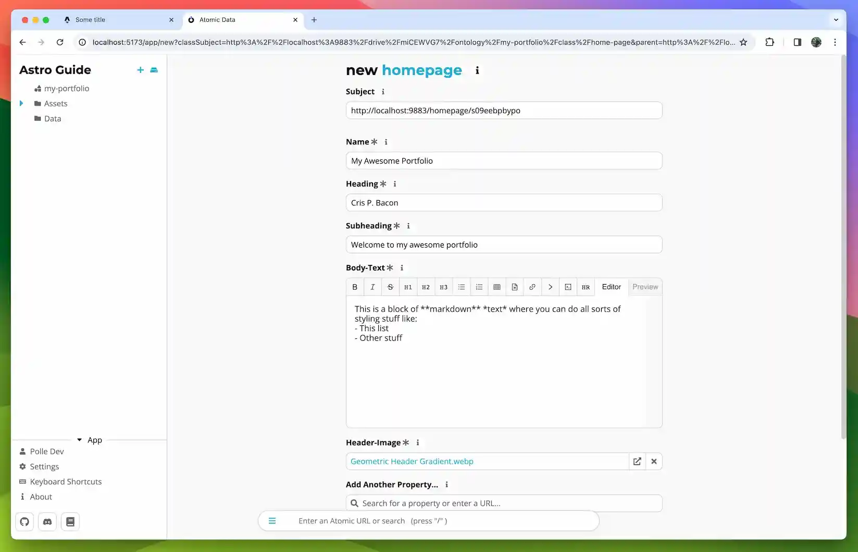The width and height of the screenshot is (858, 552).
Task: Show info for the new homepage class
Action: click(x=477, y=70)
